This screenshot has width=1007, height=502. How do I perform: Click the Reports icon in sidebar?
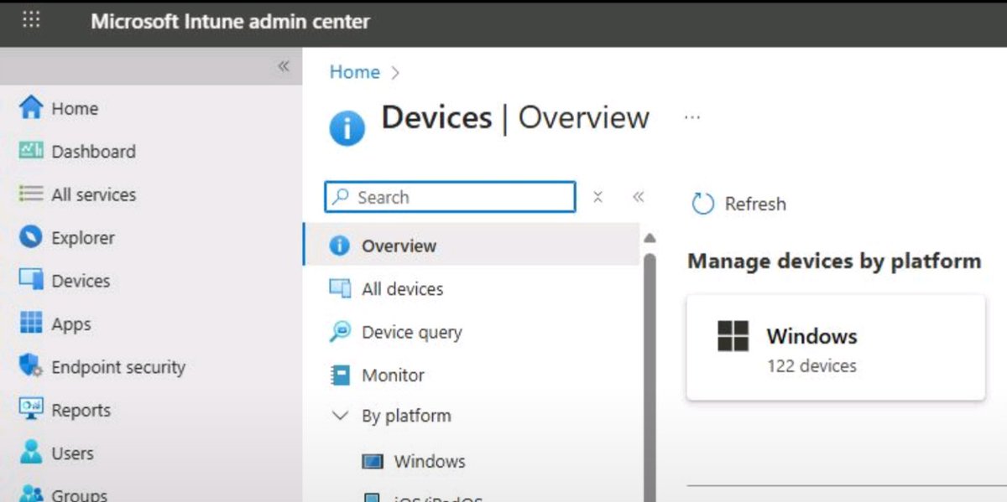(x=31, y=410)
